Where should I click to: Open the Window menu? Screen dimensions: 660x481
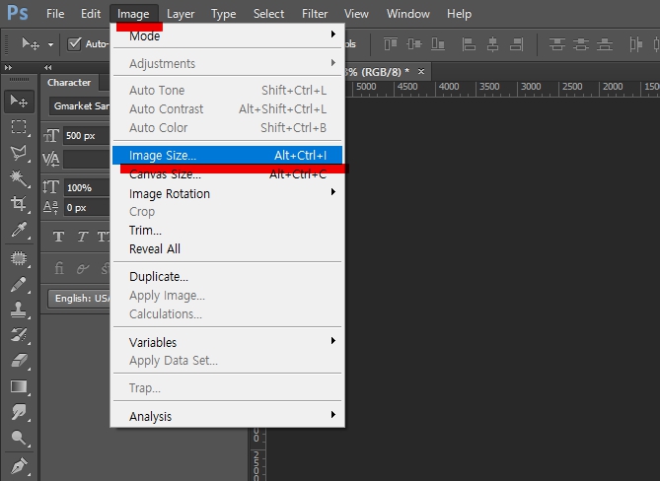pos(407,14)
